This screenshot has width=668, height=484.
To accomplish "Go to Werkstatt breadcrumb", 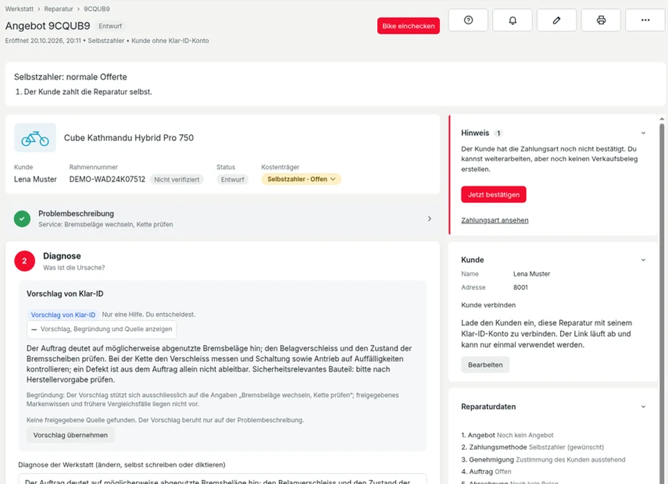I will [19, 9].
